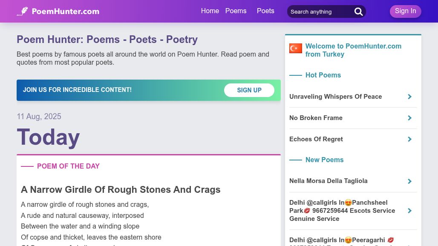
Task: Open the Poets menu item
Action: (x=265, y=11)
